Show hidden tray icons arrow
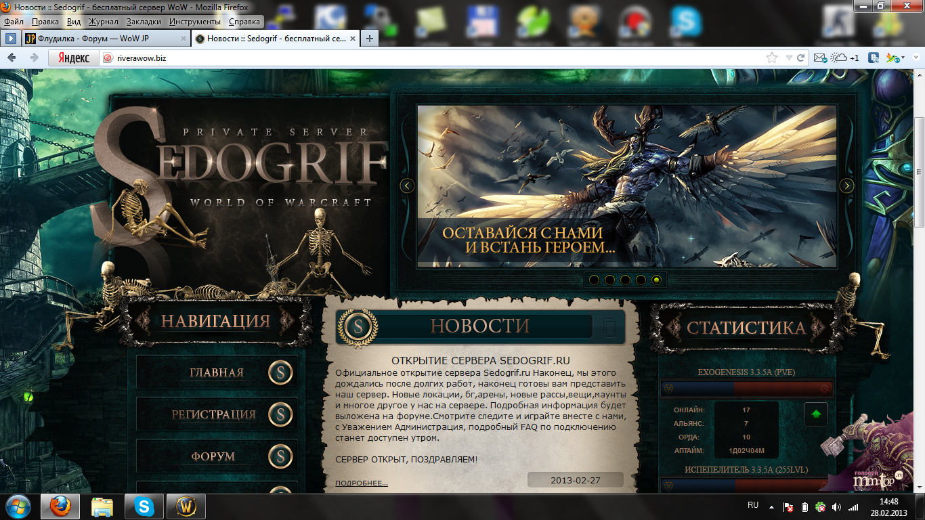This screenshot has height=520, width=925. pyautogui.click(x=772, y=506)
